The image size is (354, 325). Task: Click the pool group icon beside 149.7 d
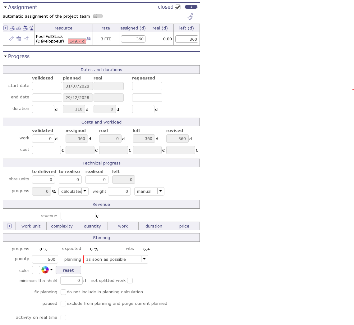(89, 39)
